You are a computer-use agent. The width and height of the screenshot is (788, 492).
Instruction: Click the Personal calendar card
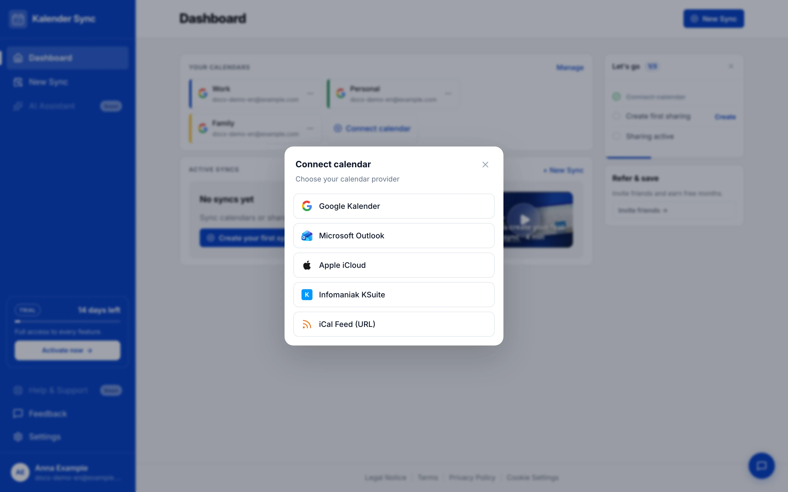tap(392, 94)
